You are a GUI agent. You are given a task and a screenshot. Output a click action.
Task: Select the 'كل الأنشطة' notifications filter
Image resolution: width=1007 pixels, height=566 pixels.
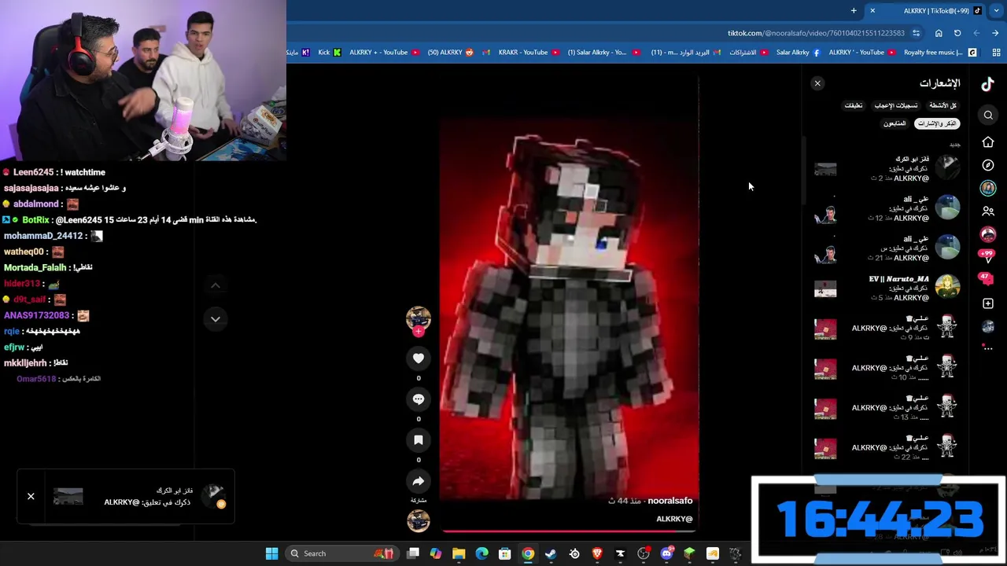(942, 105)
